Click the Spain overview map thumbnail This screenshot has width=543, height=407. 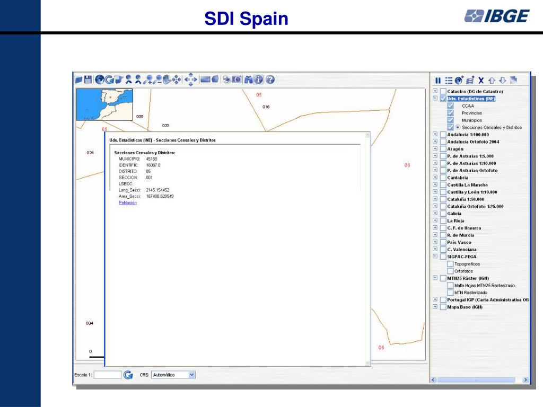104,104
